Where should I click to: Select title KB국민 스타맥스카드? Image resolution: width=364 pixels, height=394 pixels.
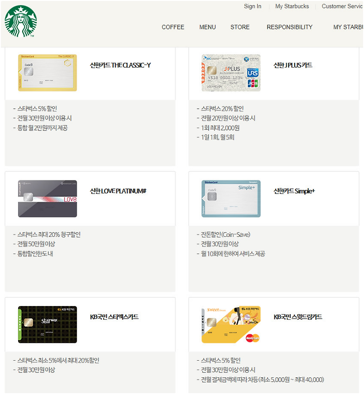point(114,317)
